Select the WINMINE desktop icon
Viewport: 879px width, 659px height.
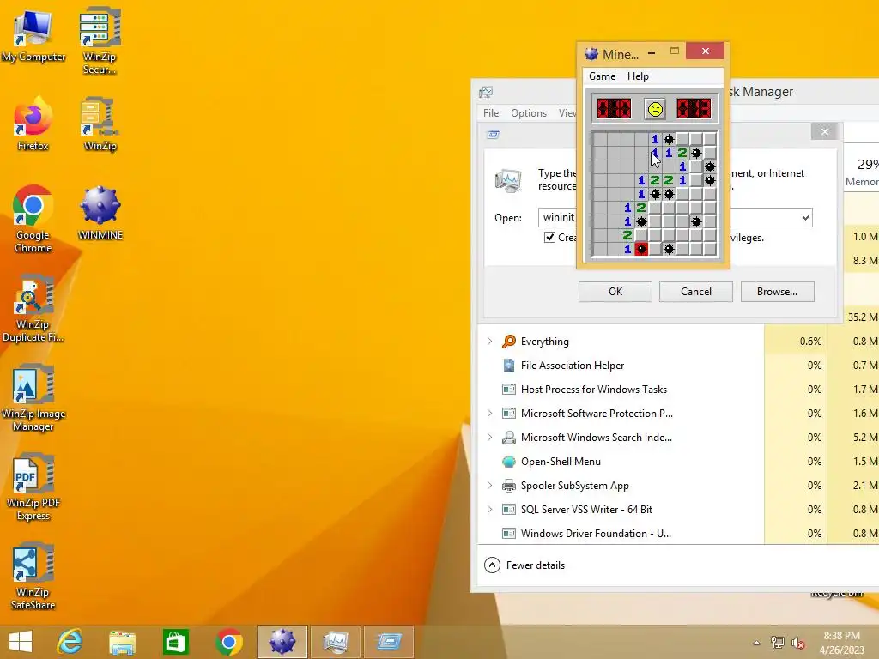[x=100, y=214]
